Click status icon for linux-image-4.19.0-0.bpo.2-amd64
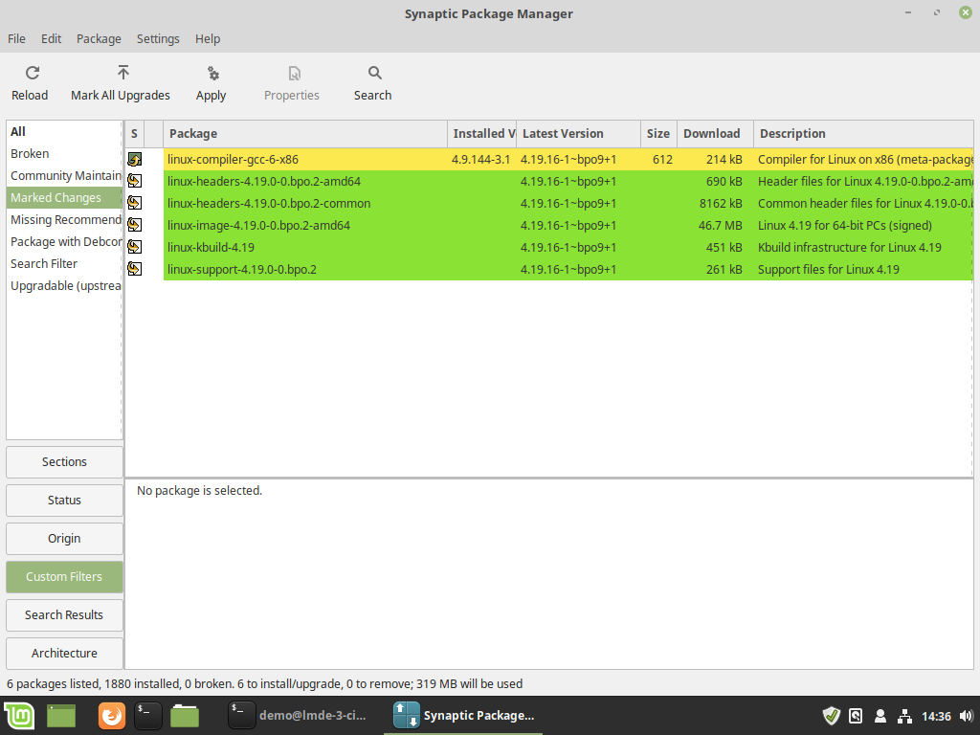 pos(134,225)
